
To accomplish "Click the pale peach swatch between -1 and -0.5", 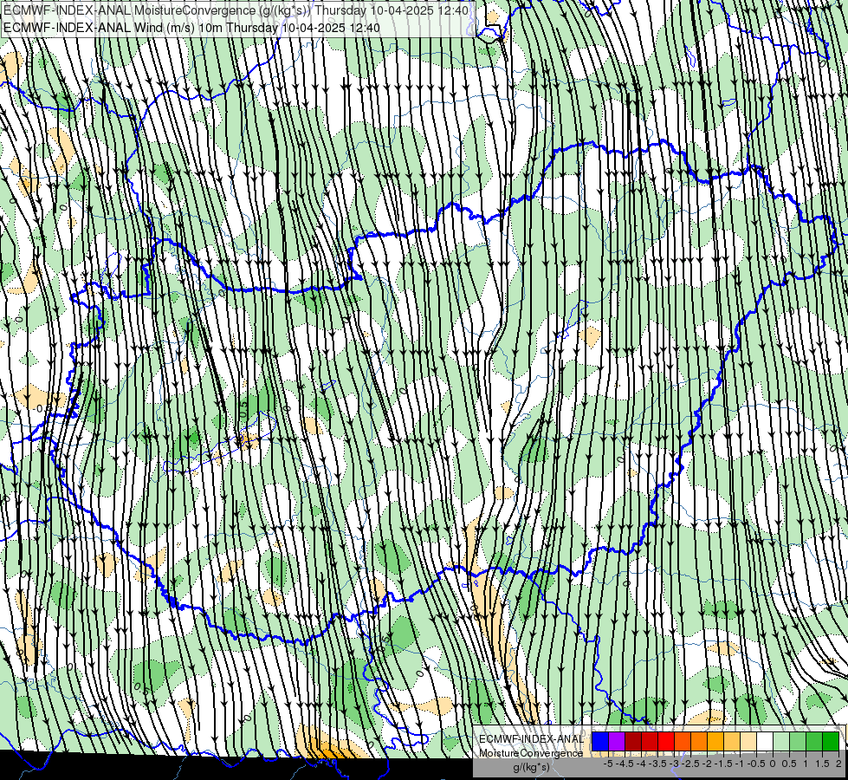I will click(748, 742).
